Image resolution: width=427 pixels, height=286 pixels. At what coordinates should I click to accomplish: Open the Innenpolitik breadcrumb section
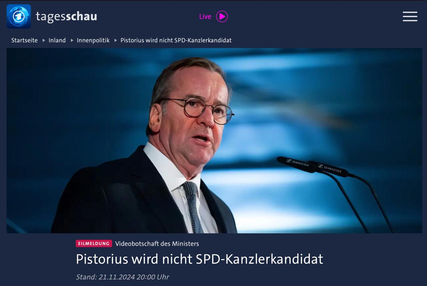coord(93,40)
